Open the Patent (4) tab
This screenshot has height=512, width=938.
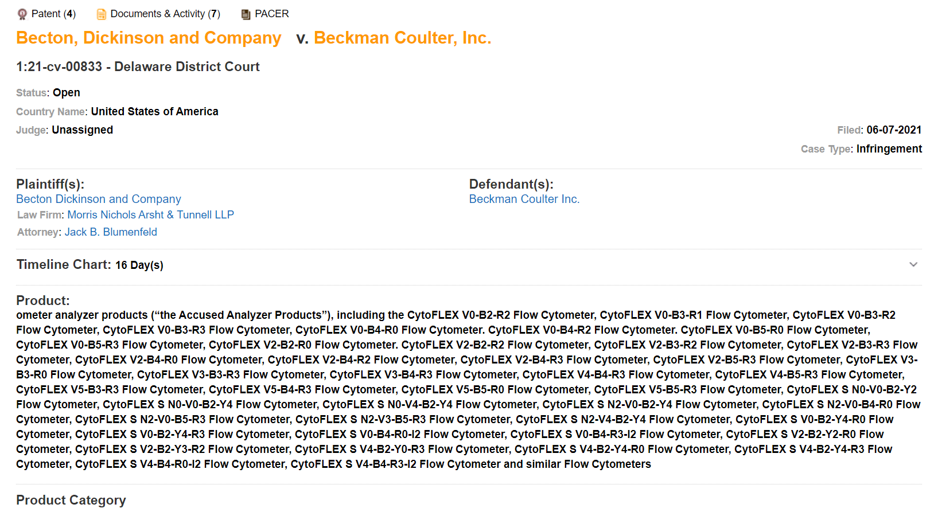(53, 14)
